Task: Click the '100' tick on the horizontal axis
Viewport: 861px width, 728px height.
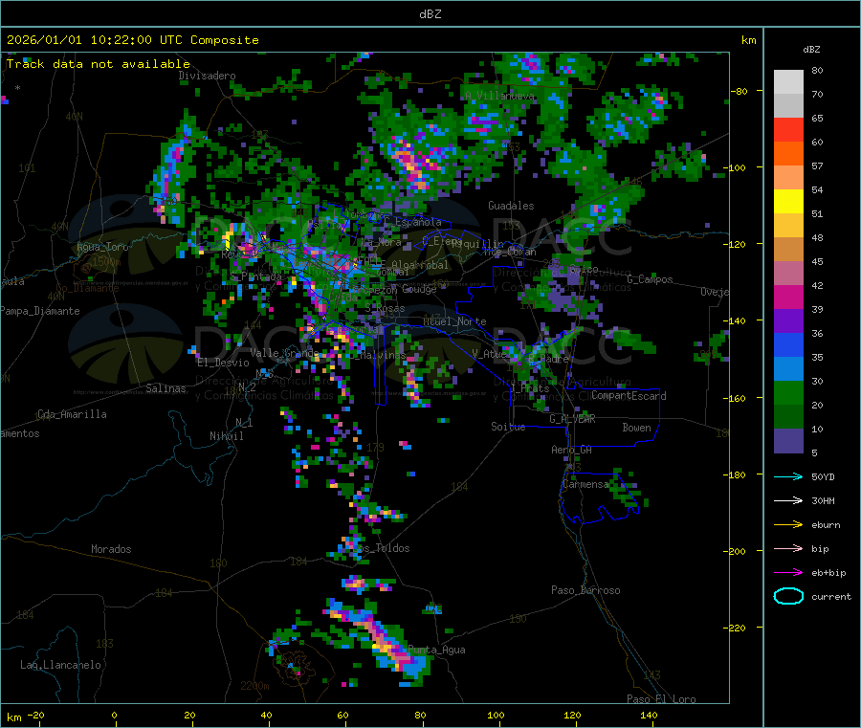Action: 496,715
